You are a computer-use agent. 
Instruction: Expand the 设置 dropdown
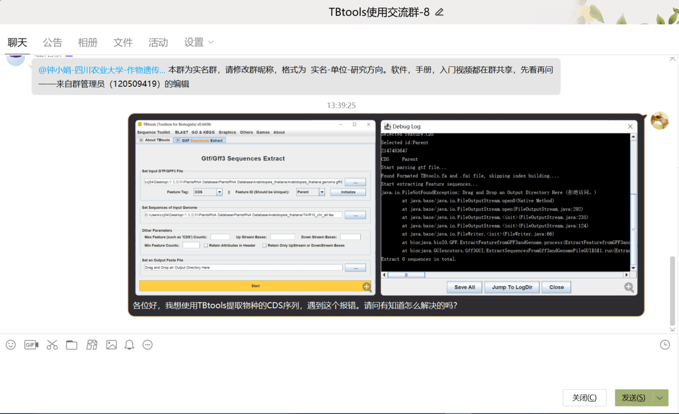pyautogui.click(x=199, y=42)
